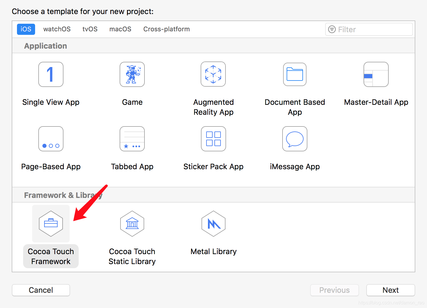Choose the Master-Detail App icon
Image resolution: width=427 pixels, height=308 pixels.
click(376, 74)
